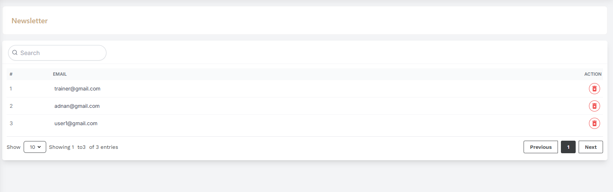The image size is (613, 192).
Task: Click trash icon for user1@gmail.com
Action: click(x=594, y=123)
